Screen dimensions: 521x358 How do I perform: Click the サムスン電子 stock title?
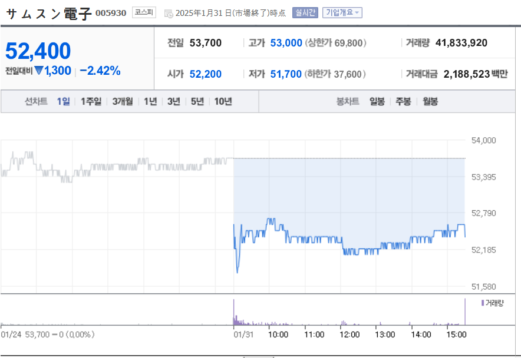pyautogui.click(x=49, y=14)
